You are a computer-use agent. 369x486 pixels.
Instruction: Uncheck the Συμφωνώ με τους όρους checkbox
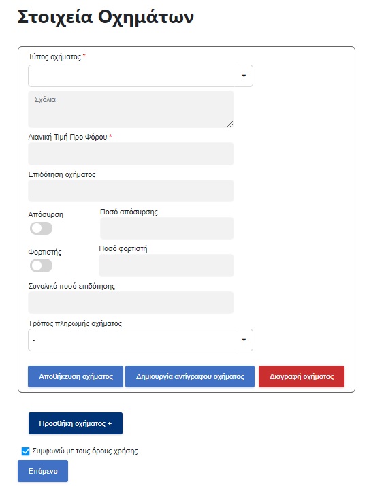click(x=26, y=451)
